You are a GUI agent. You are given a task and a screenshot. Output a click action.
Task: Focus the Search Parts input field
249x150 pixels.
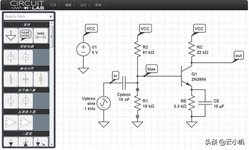(26, 16)
